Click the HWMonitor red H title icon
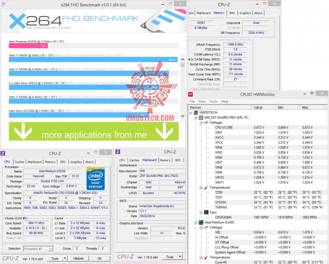The image size is (329, 264). coord(190,94)
